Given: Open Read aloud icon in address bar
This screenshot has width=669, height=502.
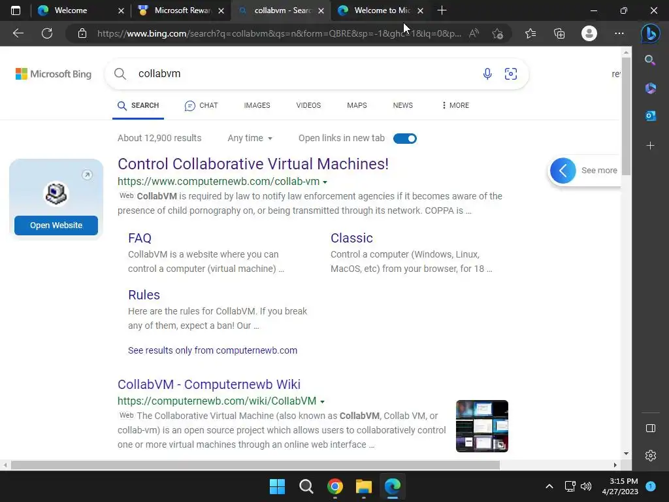Looking at the screenshot, I should [x=474, y=33].
